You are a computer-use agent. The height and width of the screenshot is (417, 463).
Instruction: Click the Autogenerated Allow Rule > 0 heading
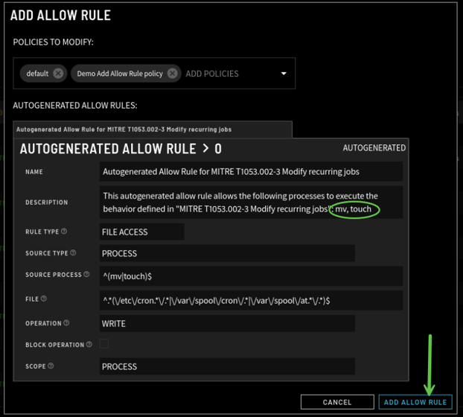coord(121,148)
